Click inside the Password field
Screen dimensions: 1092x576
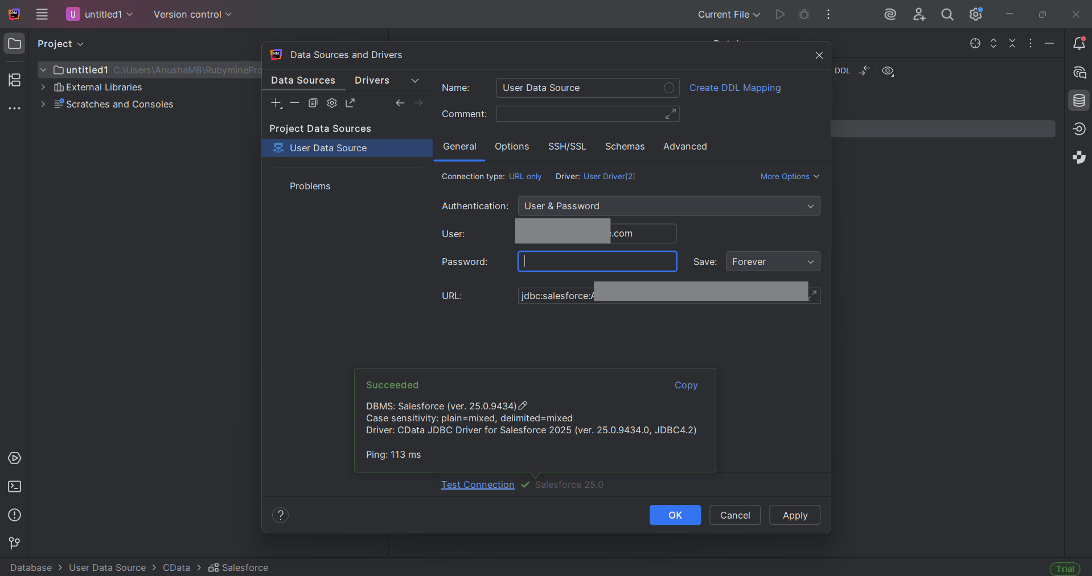pyautogui.click(x=597, y=261)
